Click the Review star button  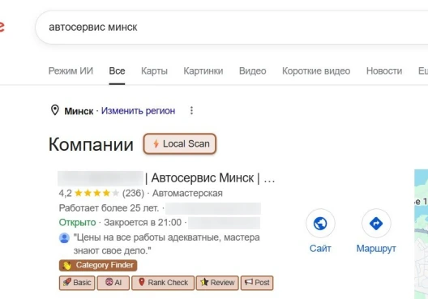[217, 283]
